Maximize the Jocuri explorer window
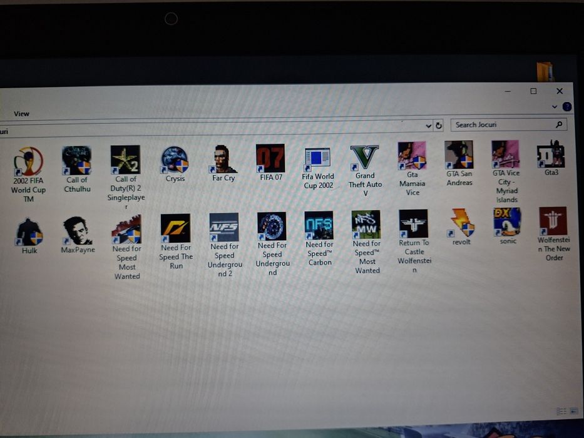 click(x=533, y=91)
